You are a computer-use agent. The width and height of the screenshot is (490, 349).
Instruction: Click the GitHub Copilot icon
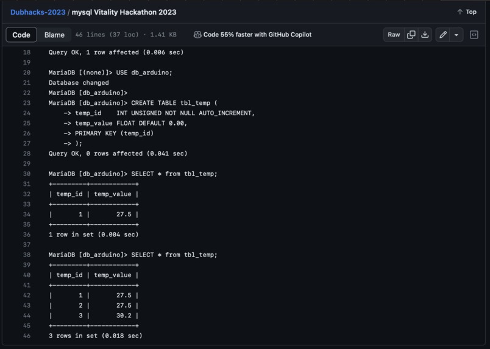click(x=197, y=35)
